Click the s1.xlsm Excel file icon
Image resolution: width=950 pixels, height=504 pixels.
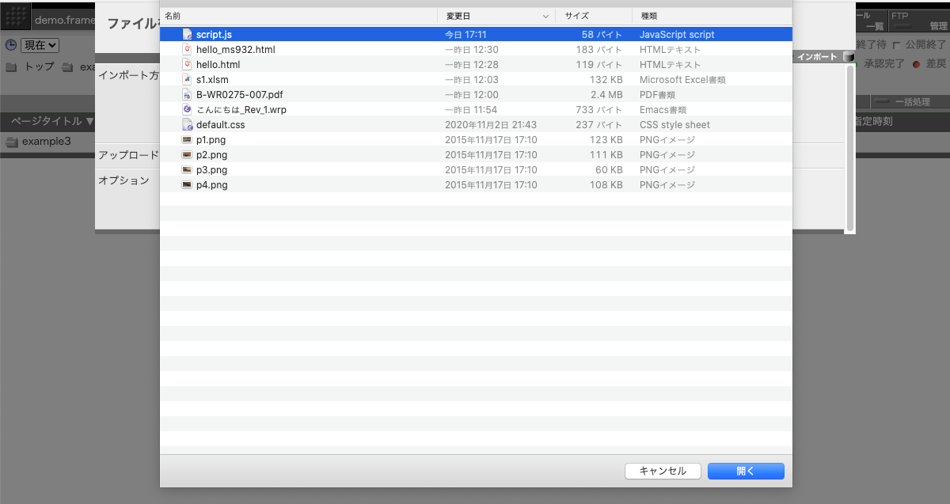coord(188,80)
